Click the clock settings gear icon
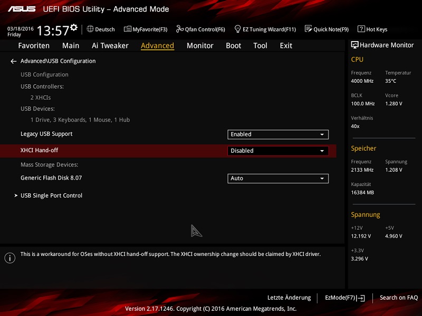The image size is (422, 316). coord(74,27)
